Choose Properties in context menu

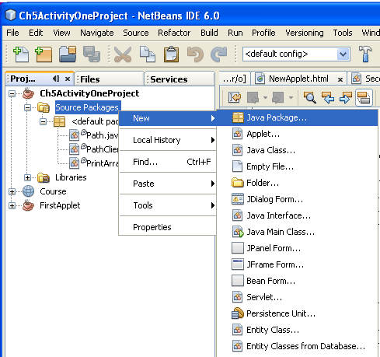pos(168,227)
